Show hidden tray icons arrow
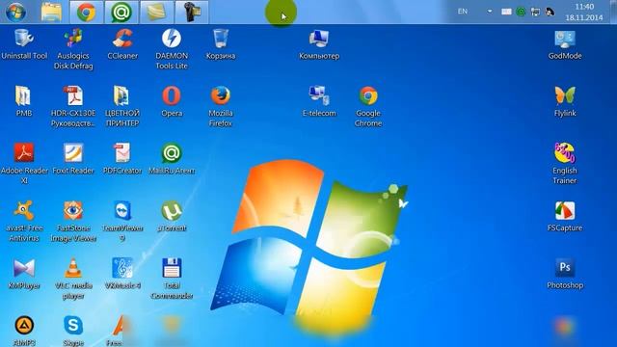Image resolution: width=617 pixels, height=347 pixels. [490, 12]
